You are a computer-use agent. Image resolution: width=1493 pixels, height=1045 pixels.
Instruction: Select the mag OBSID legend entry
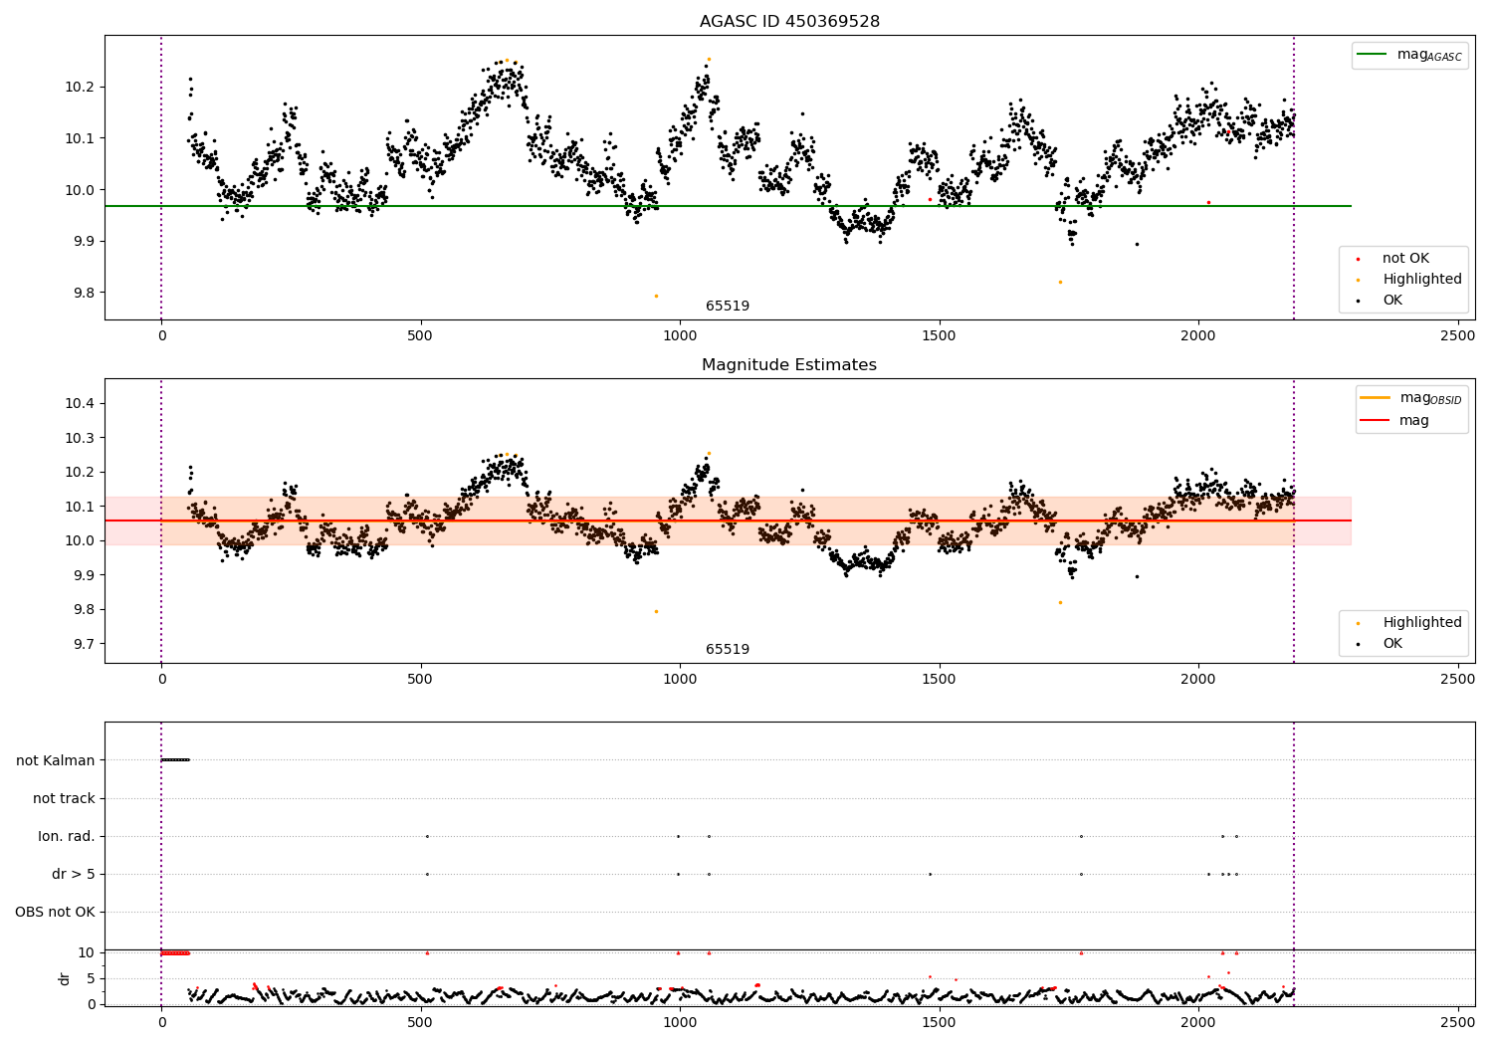[1411, 398]
